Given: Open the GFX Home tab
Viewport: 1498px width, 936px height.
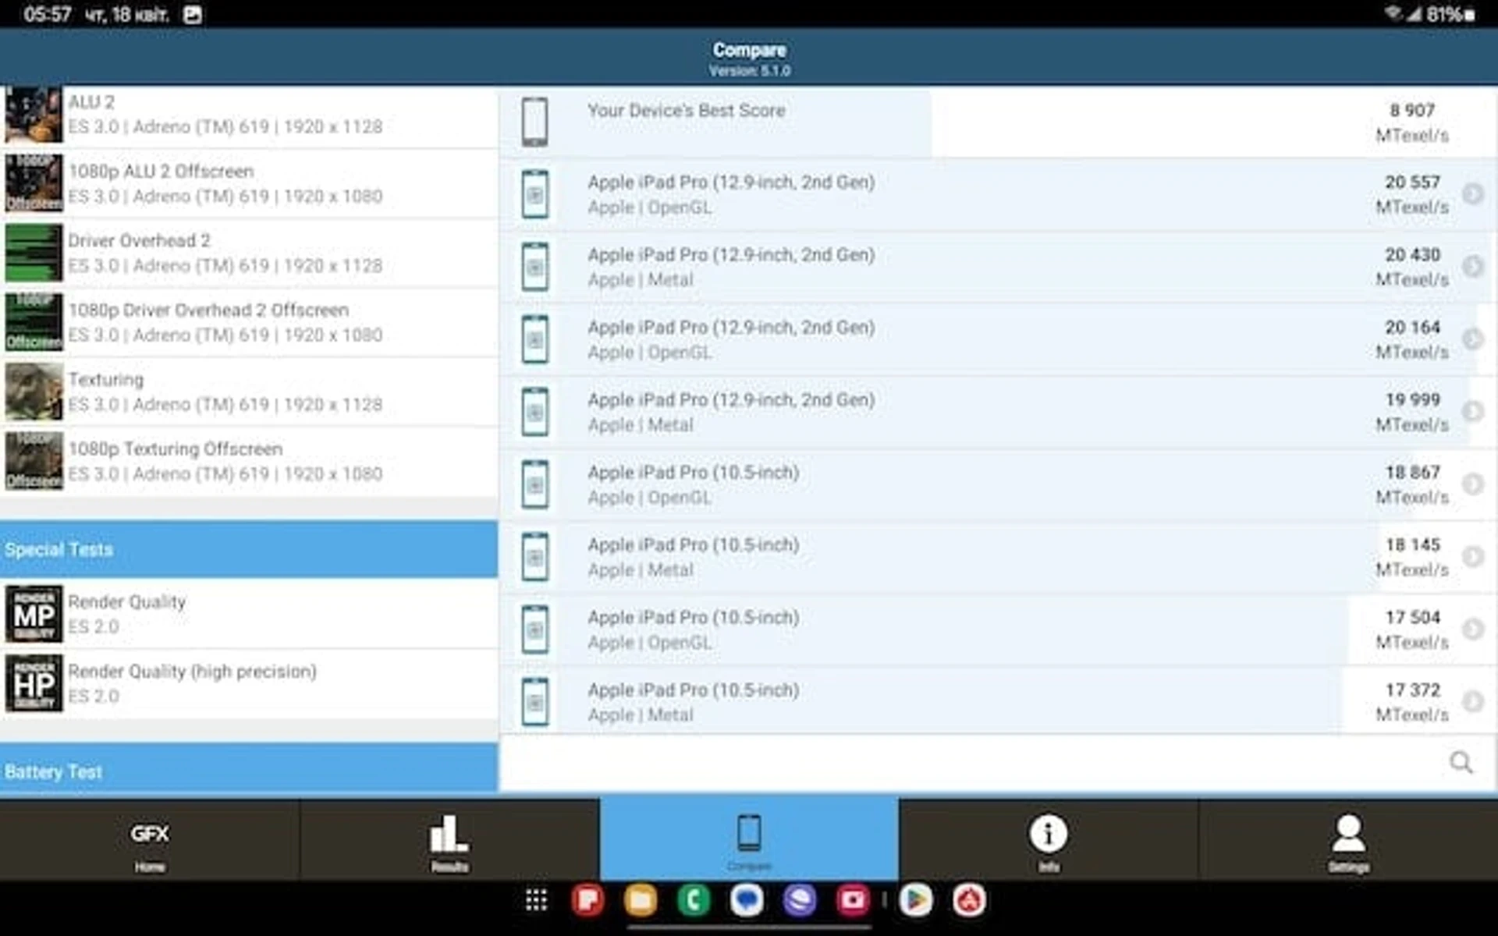Looking at the screenshot, I should [149, 840].
